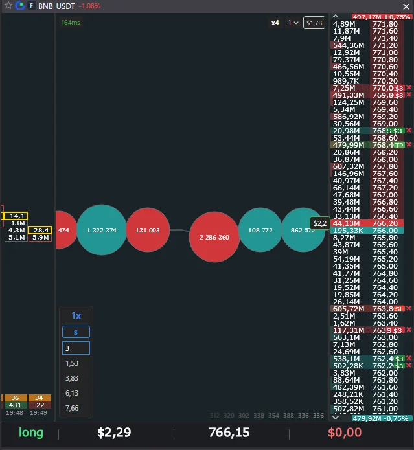Close the BNB USDT panel
The width and height of the screenshot is (414, 450).
(406, 6)
